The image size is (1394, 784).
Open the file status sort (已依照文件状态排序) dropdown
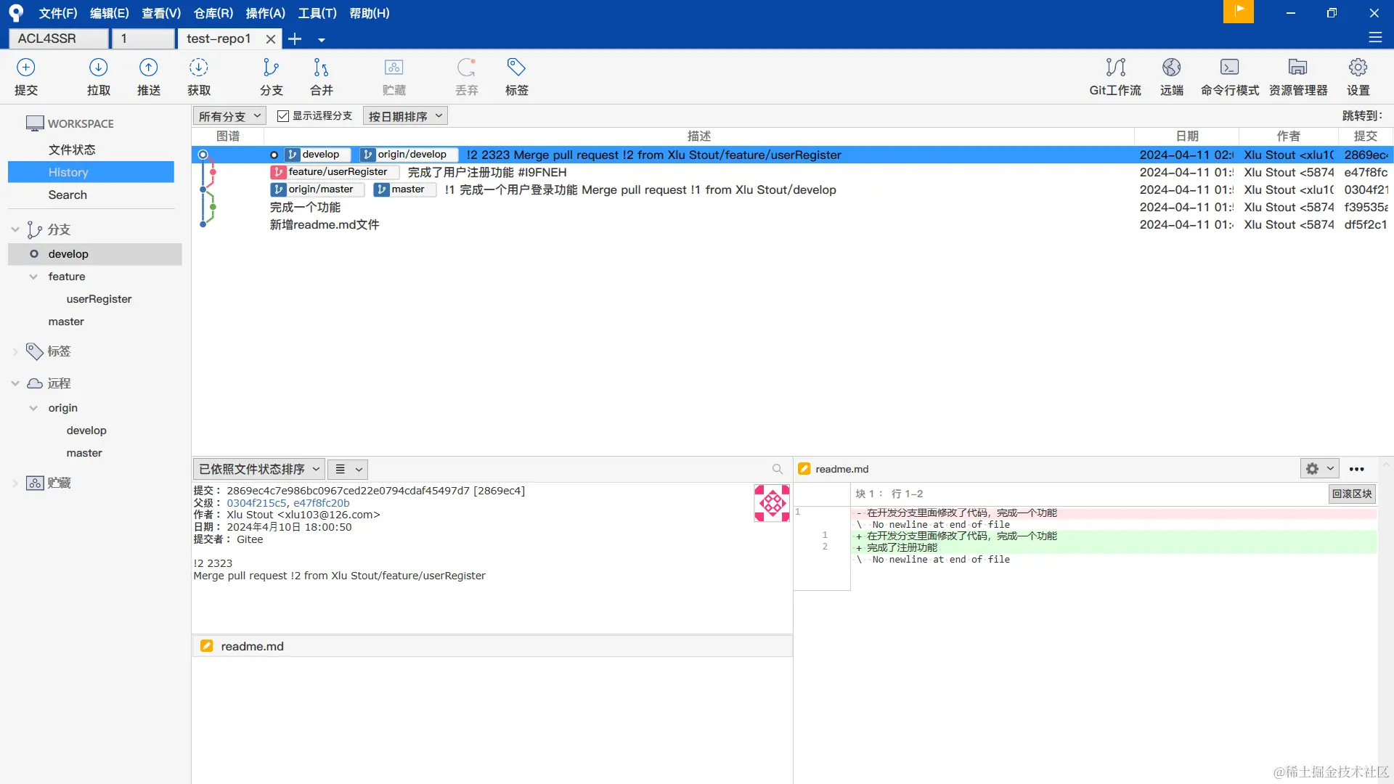[258, 470]
